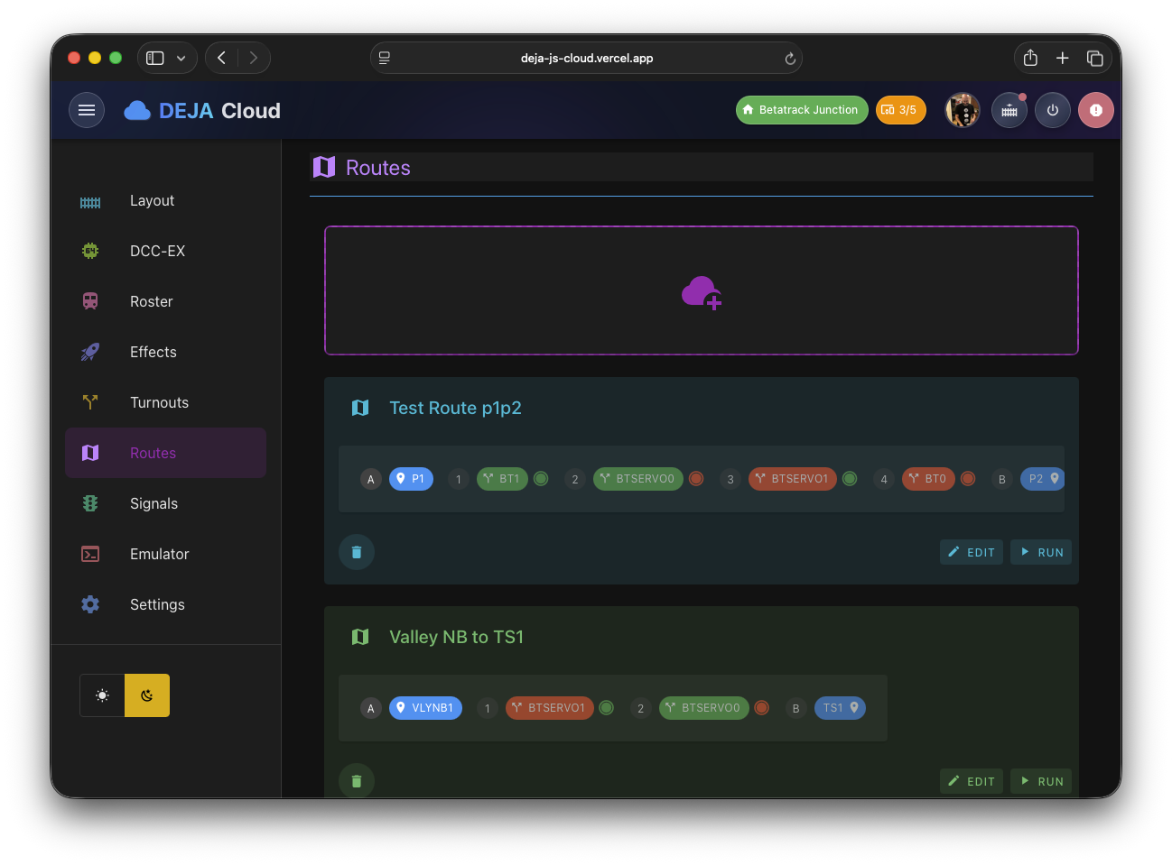Open Signals from the sidebar
1172x865 pixels.
(154, 503)
